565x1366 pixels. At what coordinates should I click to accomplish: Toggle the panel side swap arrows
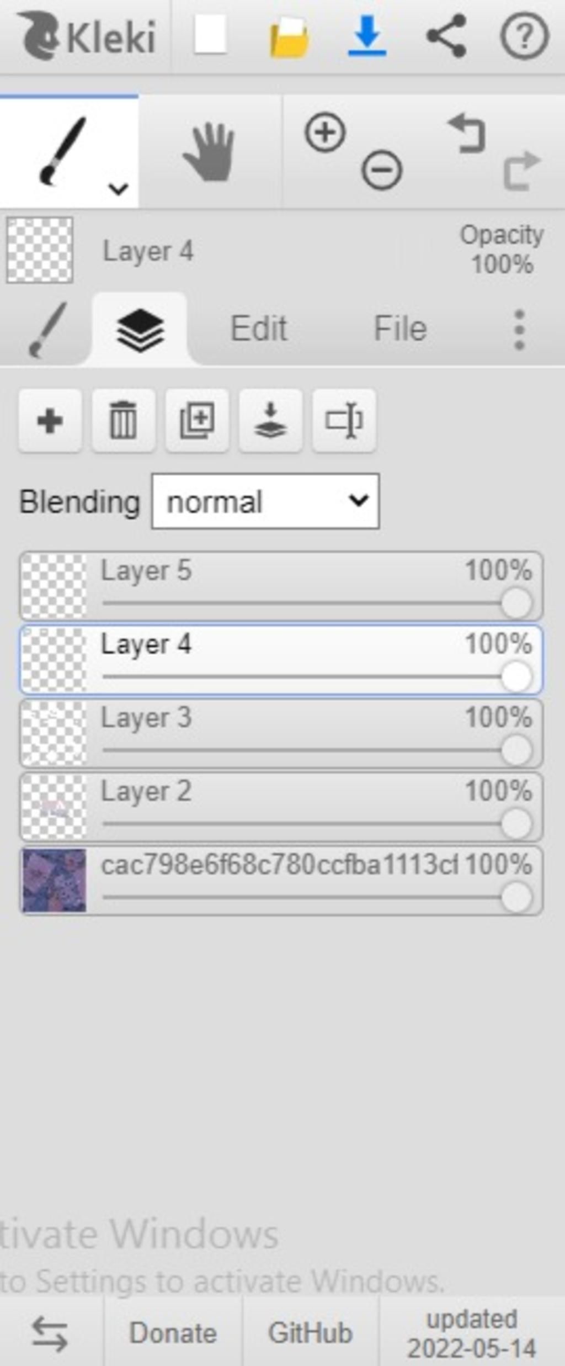(x=51, y=1333)
